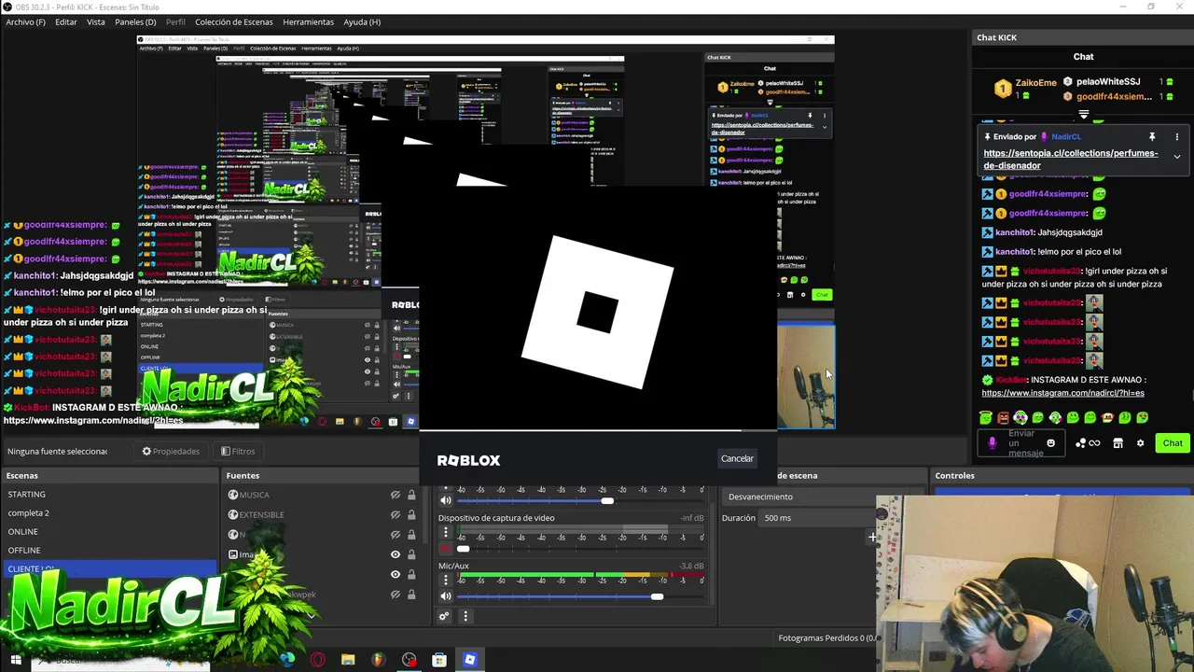This screenshot has height=672, width=1194.
Task: Click the green Chat send button
Action: pos(1173,443)
